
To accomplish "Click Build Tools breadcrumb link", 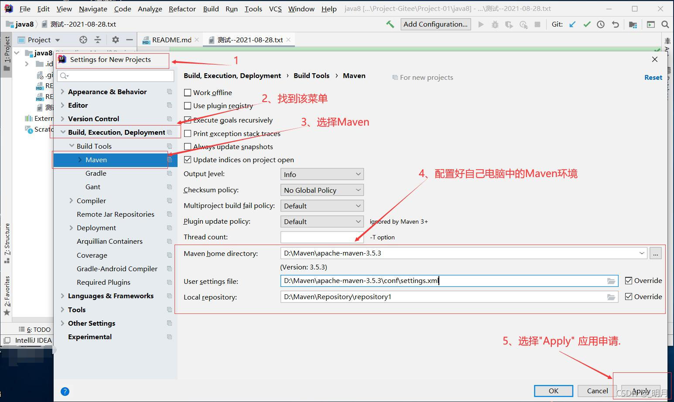I will tap(311, 75).
